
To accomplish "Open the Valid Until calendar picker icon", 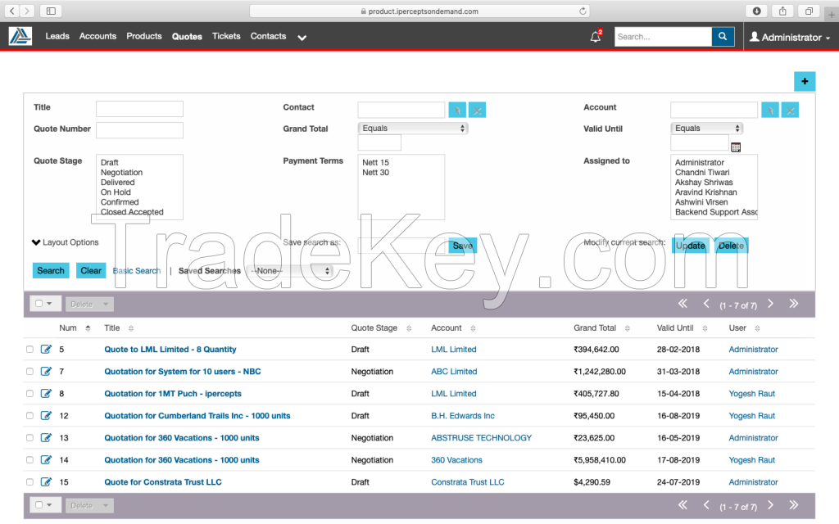I will pyautogui.click(x=736, y=147).
